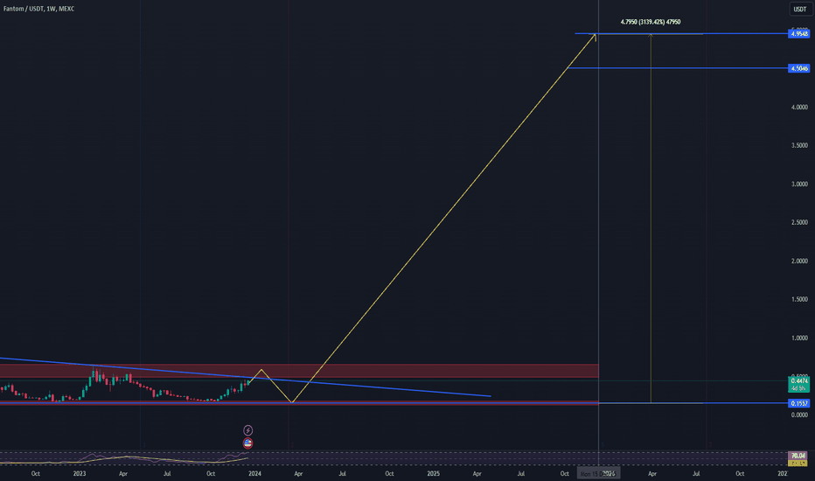The height and width of the screenshot is (481, 815).
Task: Click the 2.5000 price axis tick
Action: [x=799, y=222]
